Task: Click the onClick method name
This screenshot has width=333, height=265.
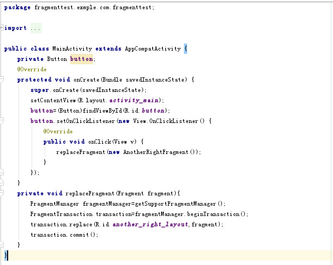Action: tap(100, 141)
